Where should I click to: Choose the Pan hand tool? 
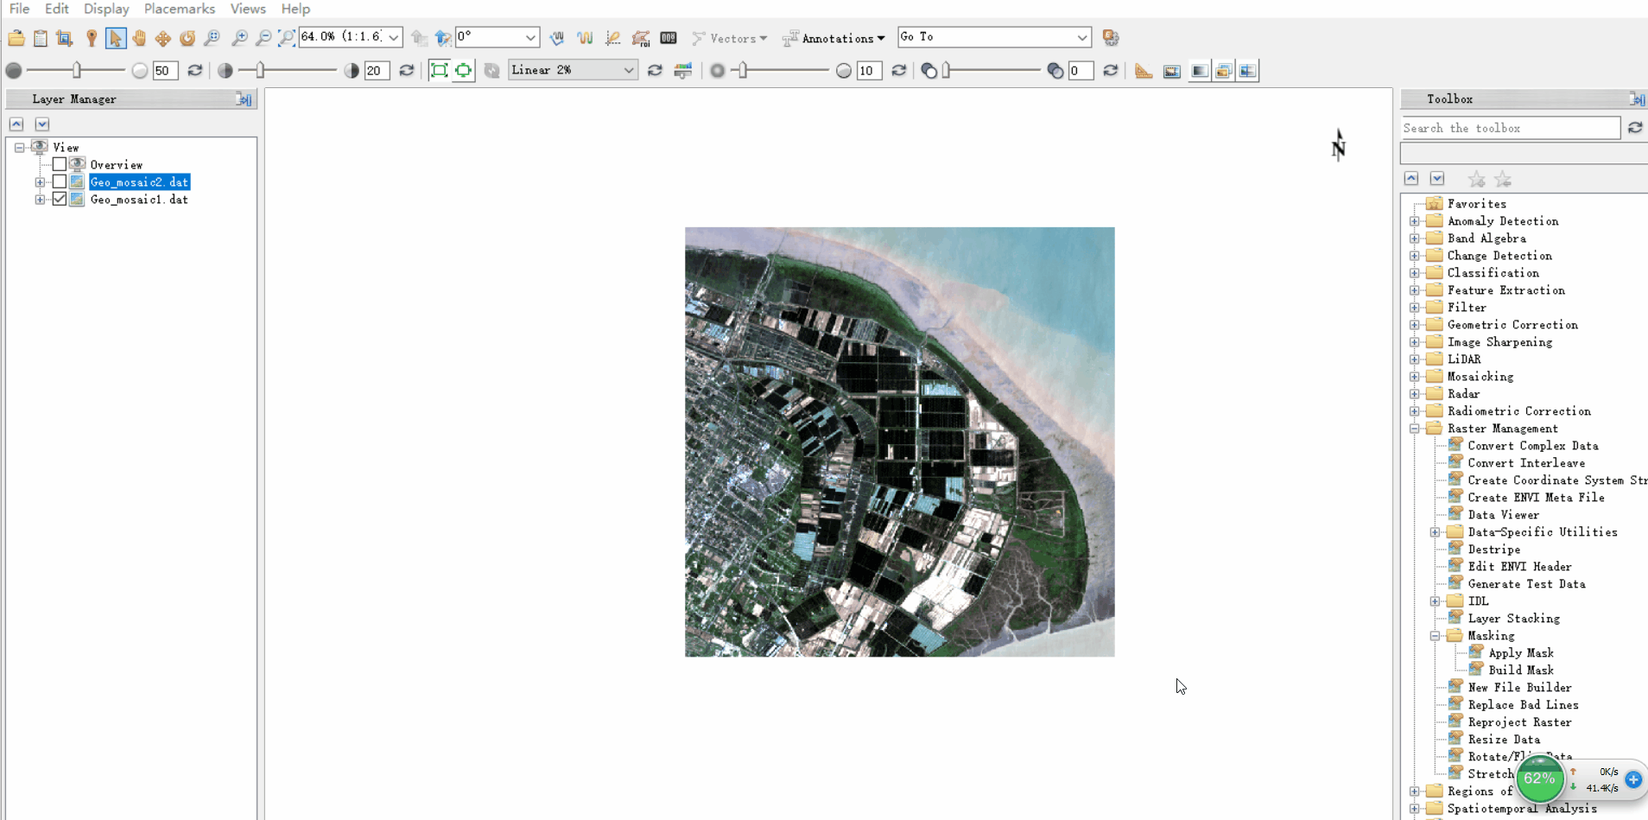(x=139, y=38)
